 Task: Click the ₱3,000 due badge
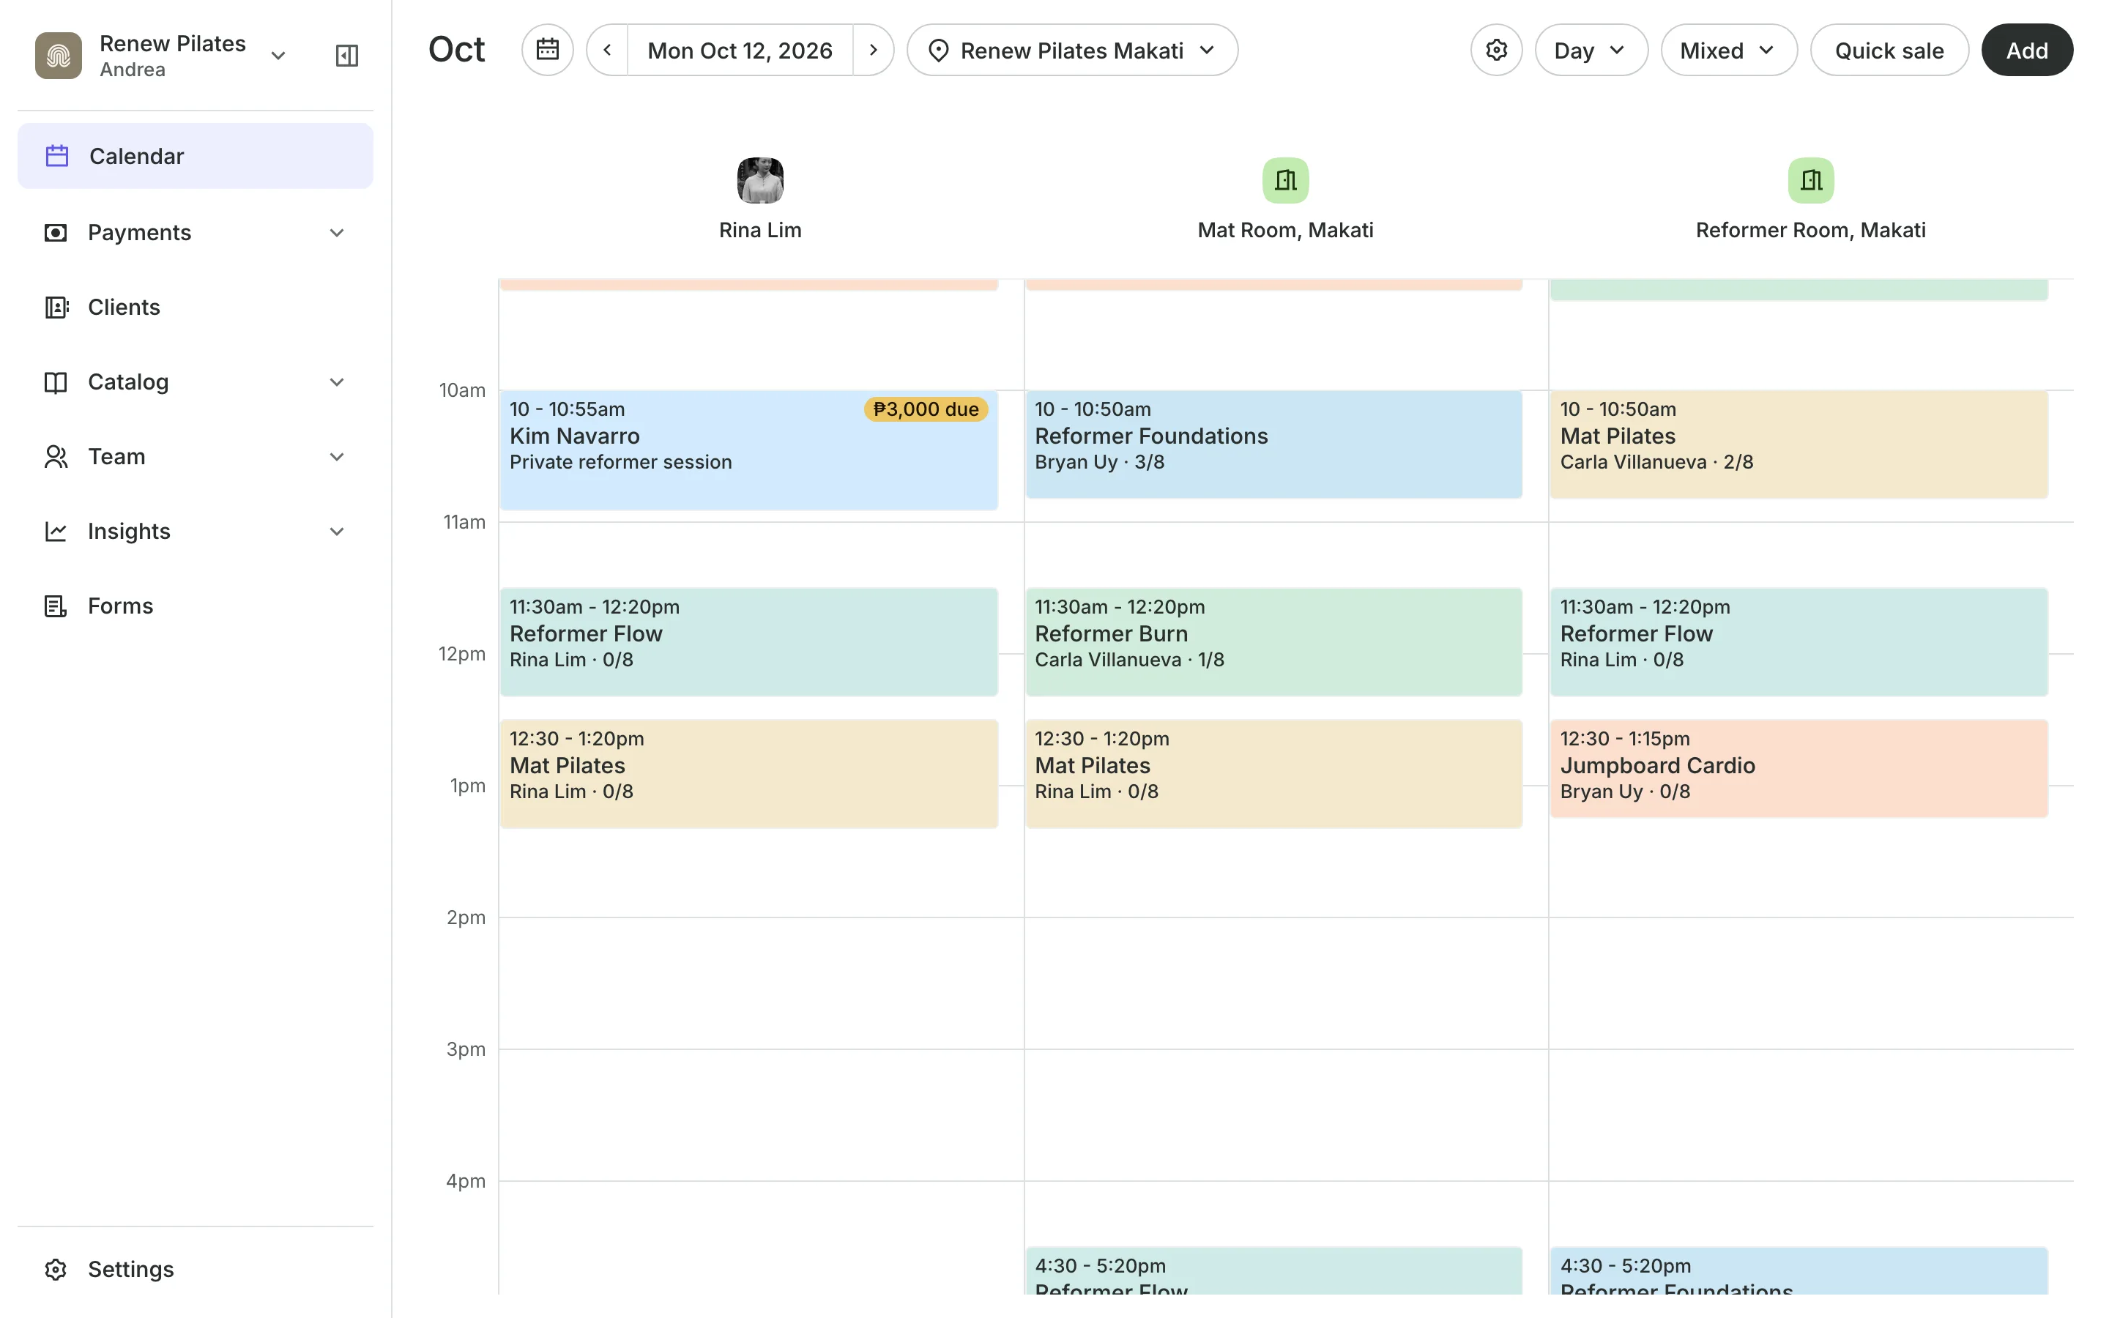[926, 410]
